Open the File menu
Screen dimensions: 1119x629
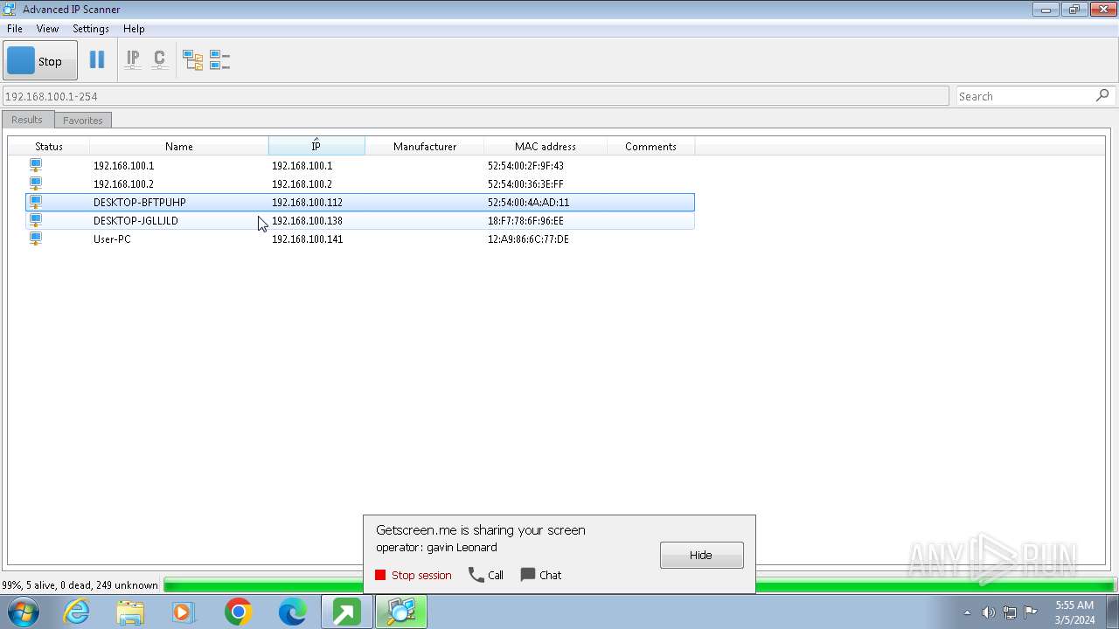(x=15, y=29)
